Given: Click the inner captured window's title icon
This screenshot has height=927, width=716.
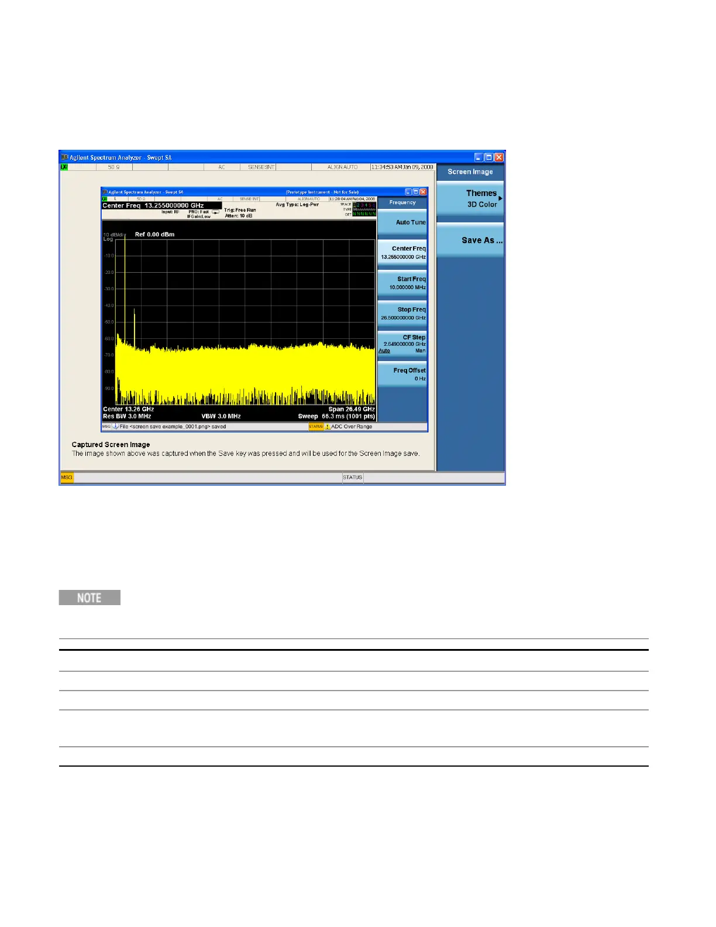Looking at the screenshot, I should pyautogui.click(x=105, y=192).
